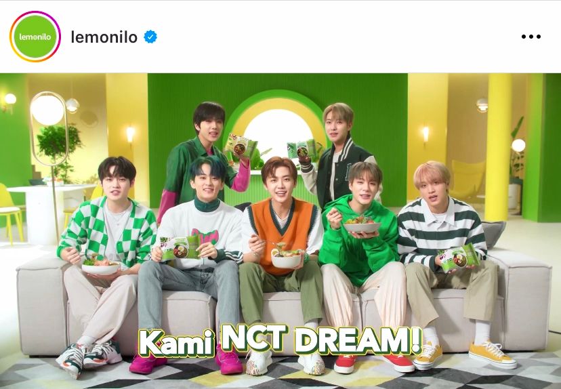Click the noodle pack held by striped-shirt man

[x=459, y=258]
